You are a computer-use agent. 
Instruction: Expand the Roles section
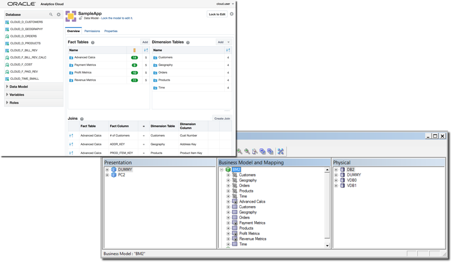pyautogui.click(x=7, y=103)
